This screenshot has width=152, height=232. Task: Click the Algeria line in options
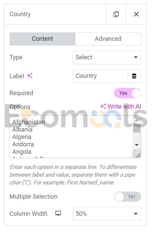tap(22, 137)
